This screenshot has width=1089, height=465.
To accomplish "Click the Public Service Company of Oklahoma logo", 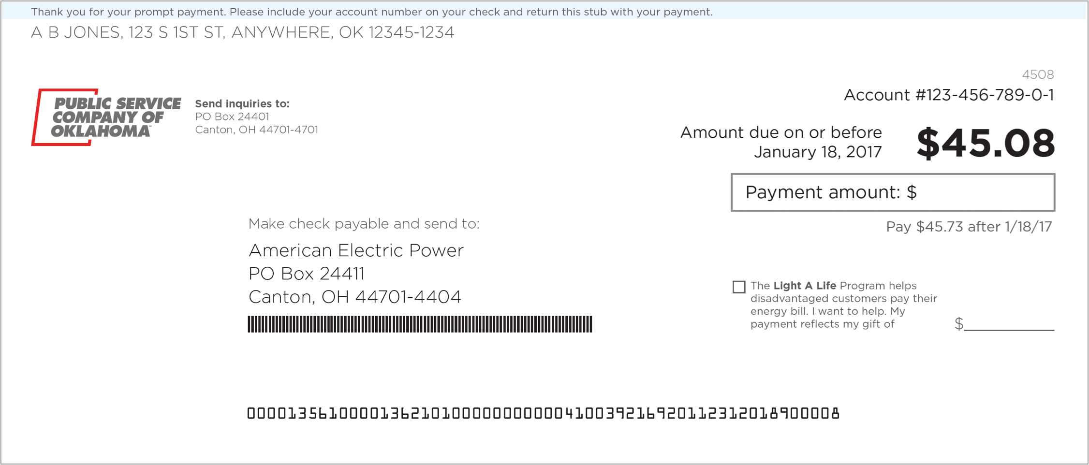I will pos(106,117).
